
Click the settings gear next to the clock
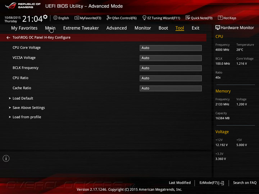pyautogui.click(x=45, y=17)
